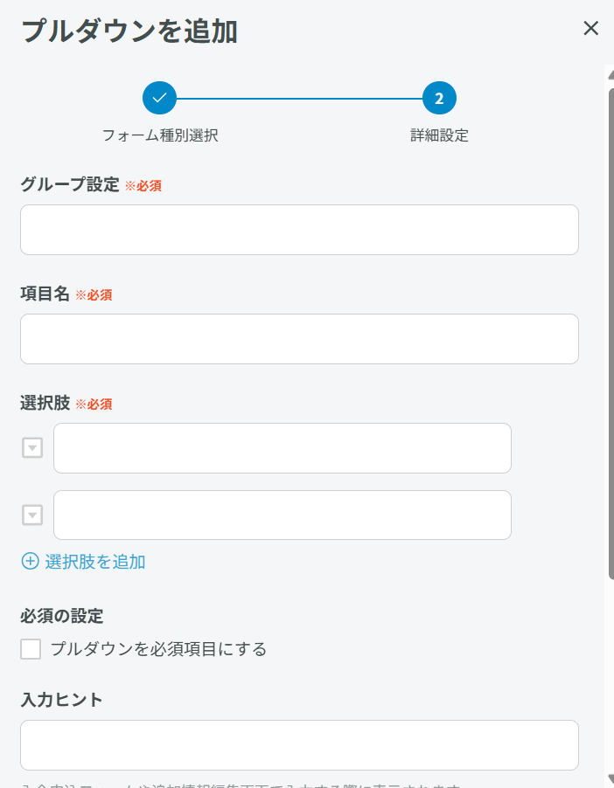Click the scrollbar down arrow
This screenshot has width=614, height=788.
610,778
